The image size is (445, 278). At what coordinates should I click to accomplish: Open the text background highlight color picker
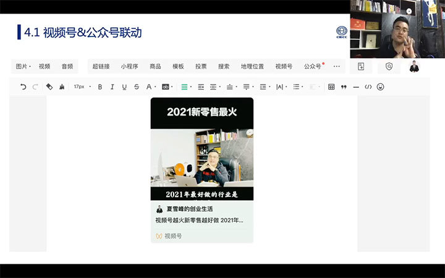pyautogui.click(x=166, y=87)
